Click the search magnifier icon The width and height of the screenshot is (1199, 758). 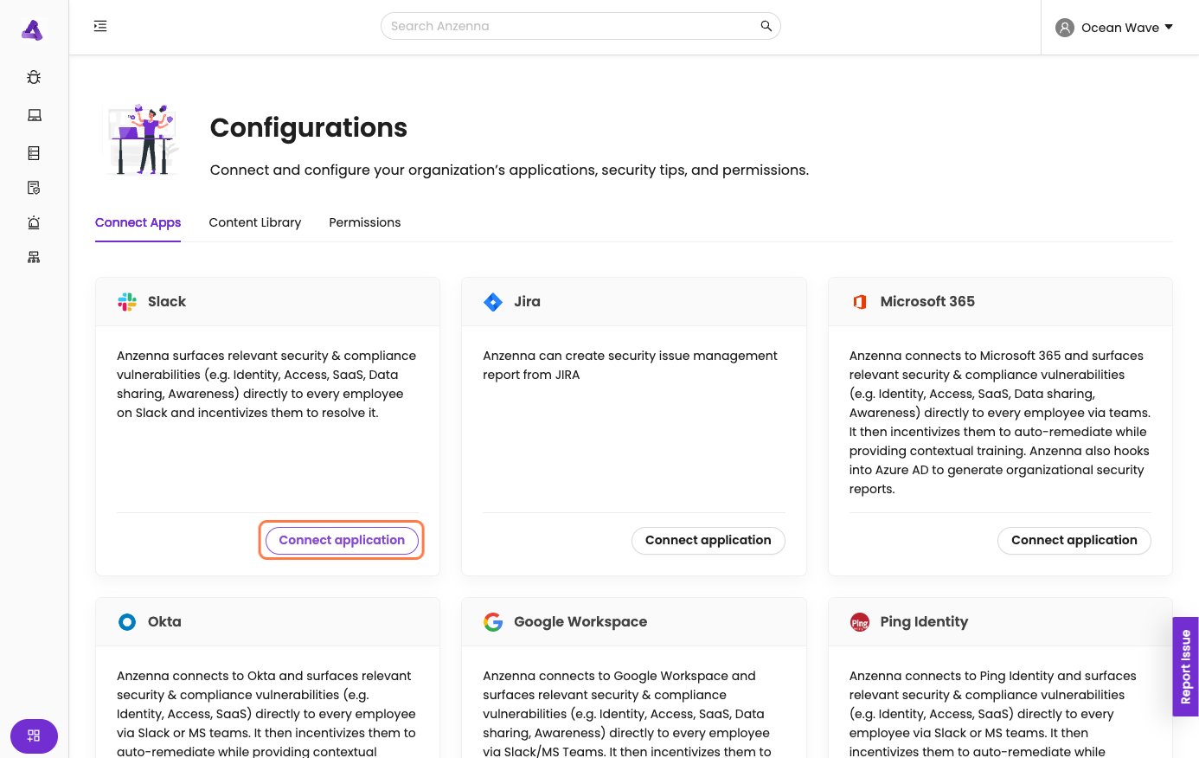tap(766, 26)
